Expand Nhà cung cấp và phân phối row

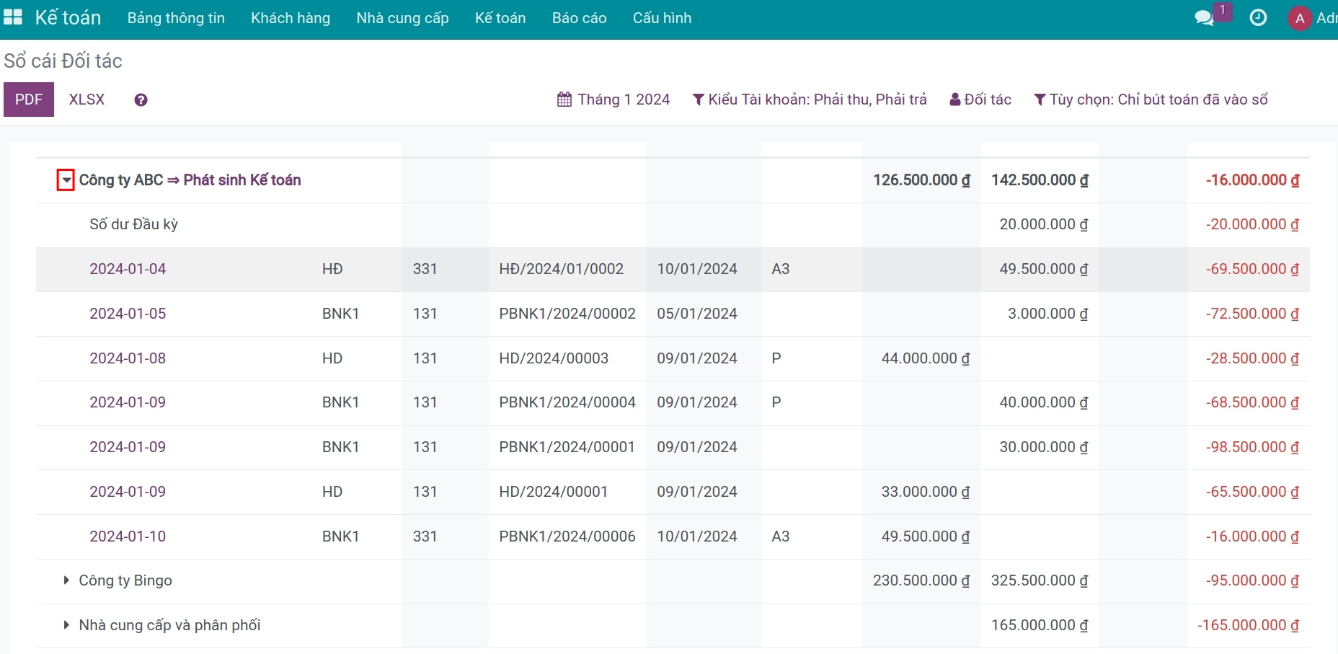click(66, 625)
